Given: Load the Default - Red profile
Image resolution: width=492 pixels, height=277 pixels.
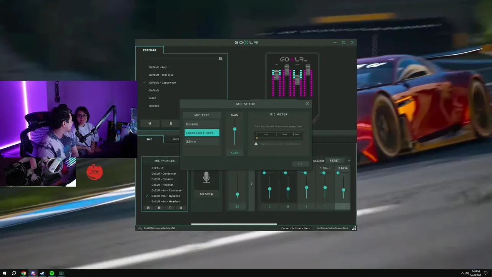Looking at the screenshot, I should click(158, 67).
